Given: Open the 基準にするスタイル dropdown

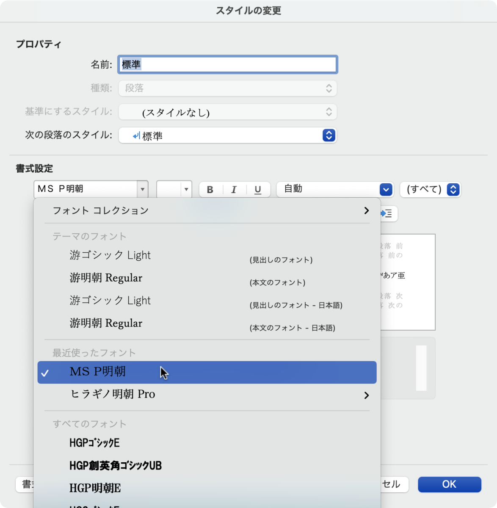Looking at the screenshot, I should pos(228,112).
